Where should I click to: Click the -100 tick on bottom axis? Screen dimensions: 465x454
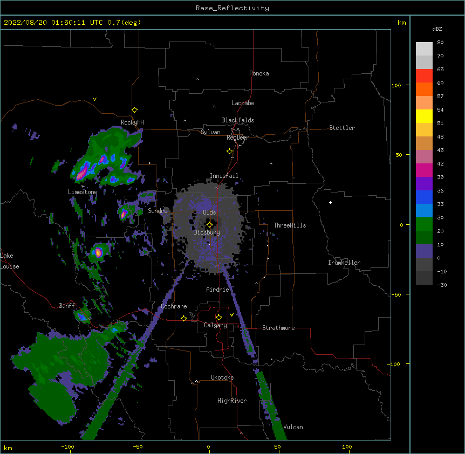click(67, 446)
